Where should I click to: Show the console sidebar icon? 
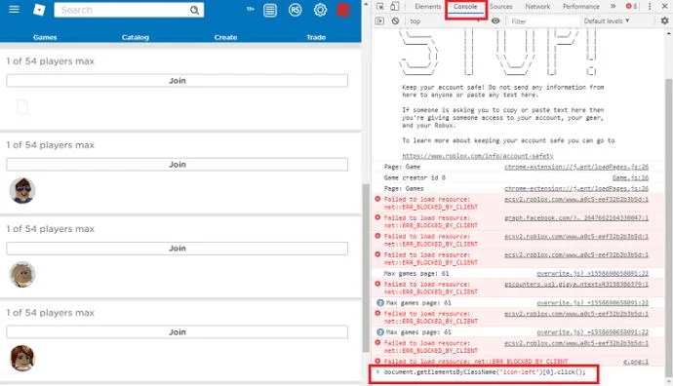pos(379,20)
